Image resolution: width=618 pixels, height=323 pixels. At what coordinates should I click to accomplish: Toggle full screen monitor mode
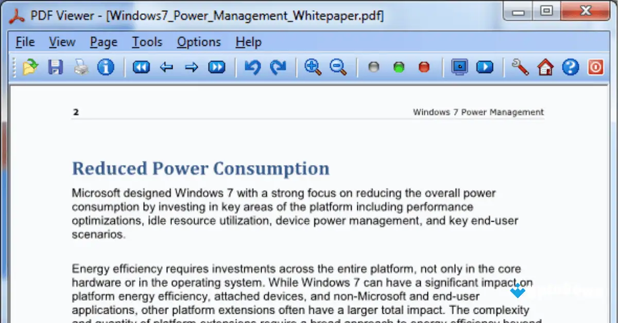tap(459, 67)
